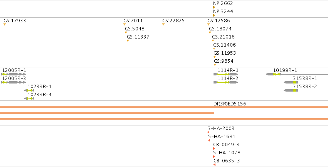
Task: Click the triangle marker under GS:11337
Action: click(128, 40)
